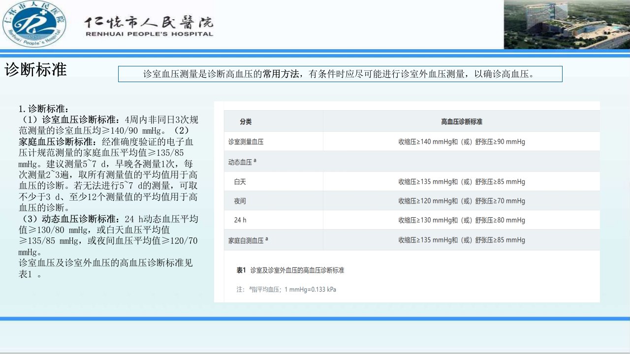Click the 夜间 cell 收缩压≥120 mmHg和（或）舒张压≥70 mmHg
630x354 pixels.
[462, 201]
